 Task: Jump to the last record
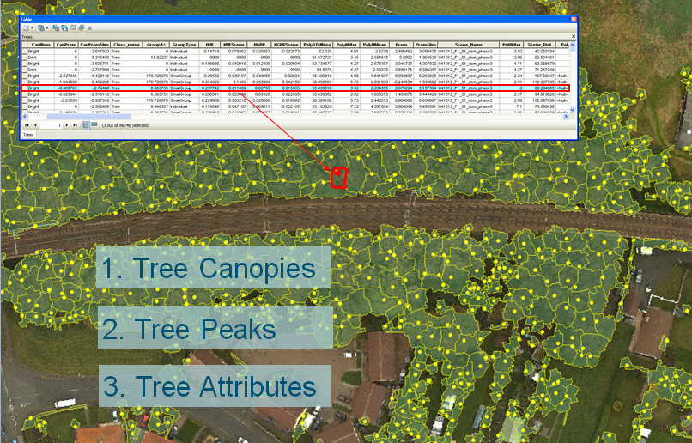coord(76,125)
